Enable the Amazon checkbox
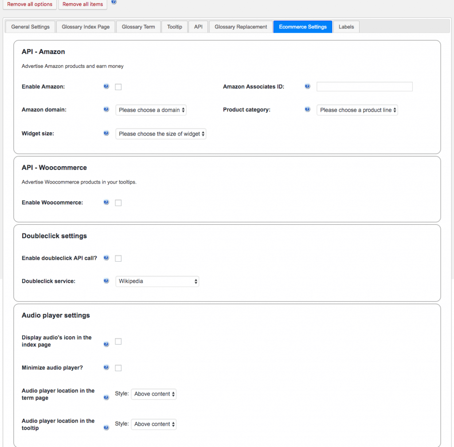454x447 pixels. tap(118, 86)
